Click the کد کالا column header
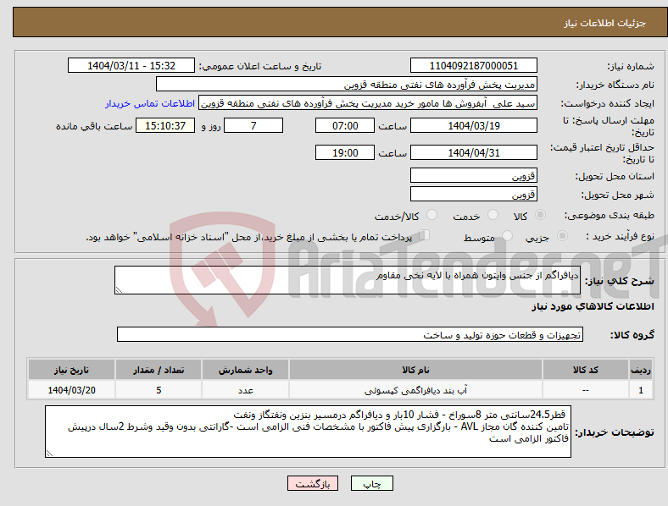668x506 pixels. (x=586, y=370)
